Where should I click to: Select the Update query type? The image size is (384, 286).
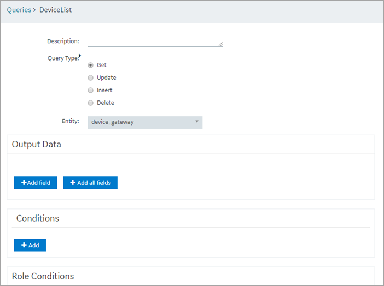[91, 78]
